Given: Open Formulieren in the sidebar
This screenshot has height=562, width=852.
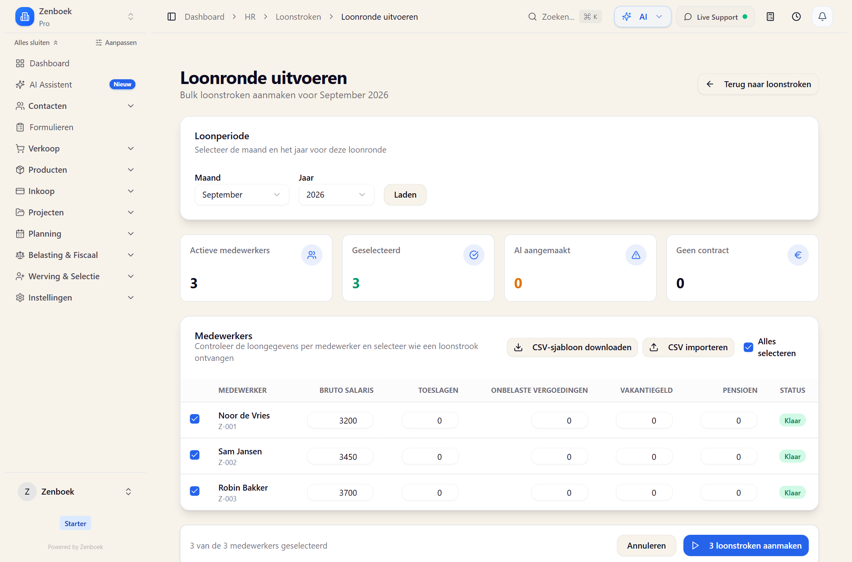Looking at the screenshot, I should click(x=75, y=127).
